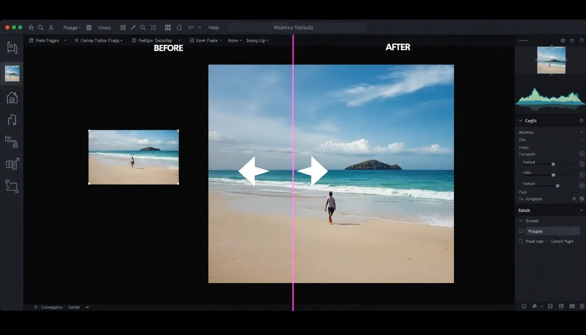Toggle the panel options switch beside the panel header

(x=581, y=120)
